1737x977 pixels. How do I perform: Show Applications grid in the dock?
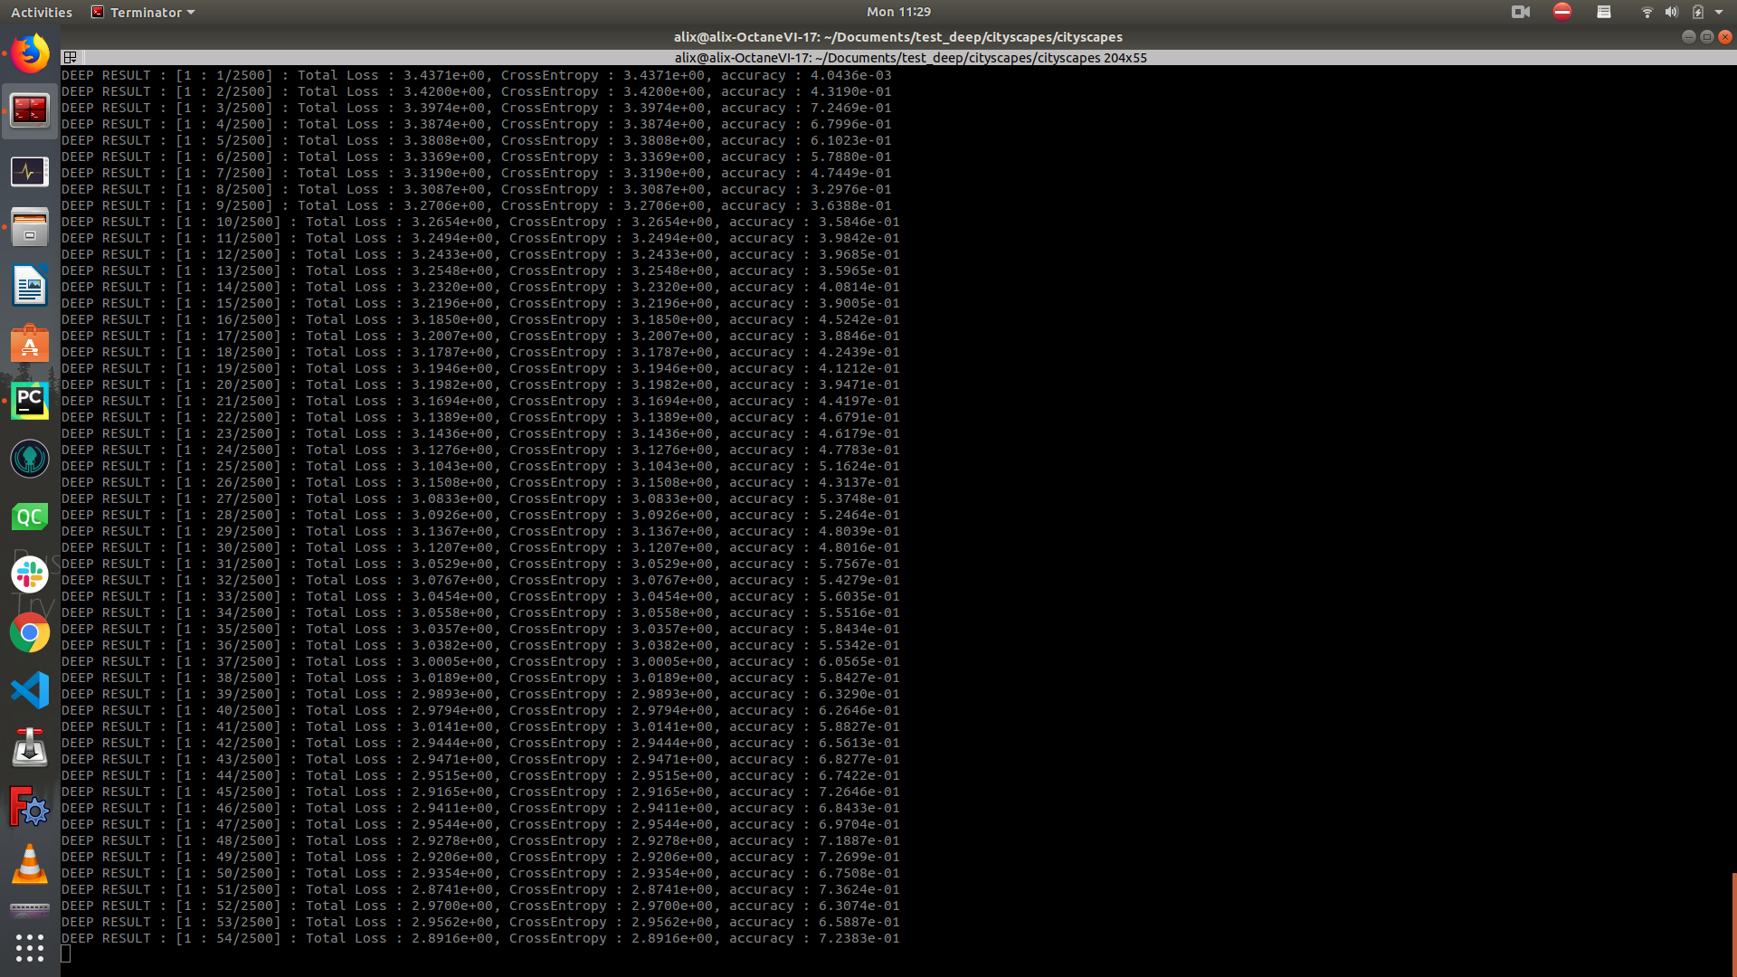[30, 947]
